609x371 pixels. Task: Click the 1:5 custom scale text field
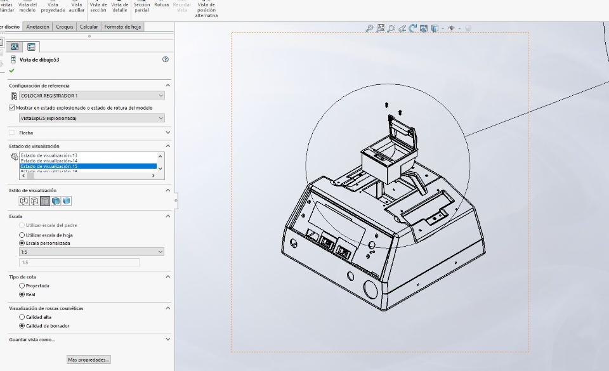click(79, 263)
